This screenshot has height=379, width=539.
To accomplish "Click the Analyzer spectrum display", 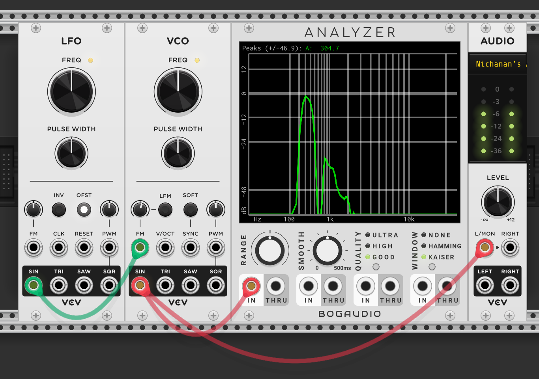I will tap(349, 132).
